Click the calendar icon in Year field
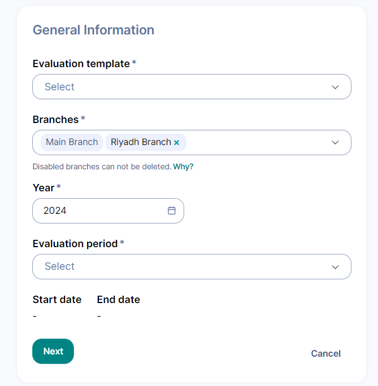Screen dimensions: 378x386 tap(172, 210)
